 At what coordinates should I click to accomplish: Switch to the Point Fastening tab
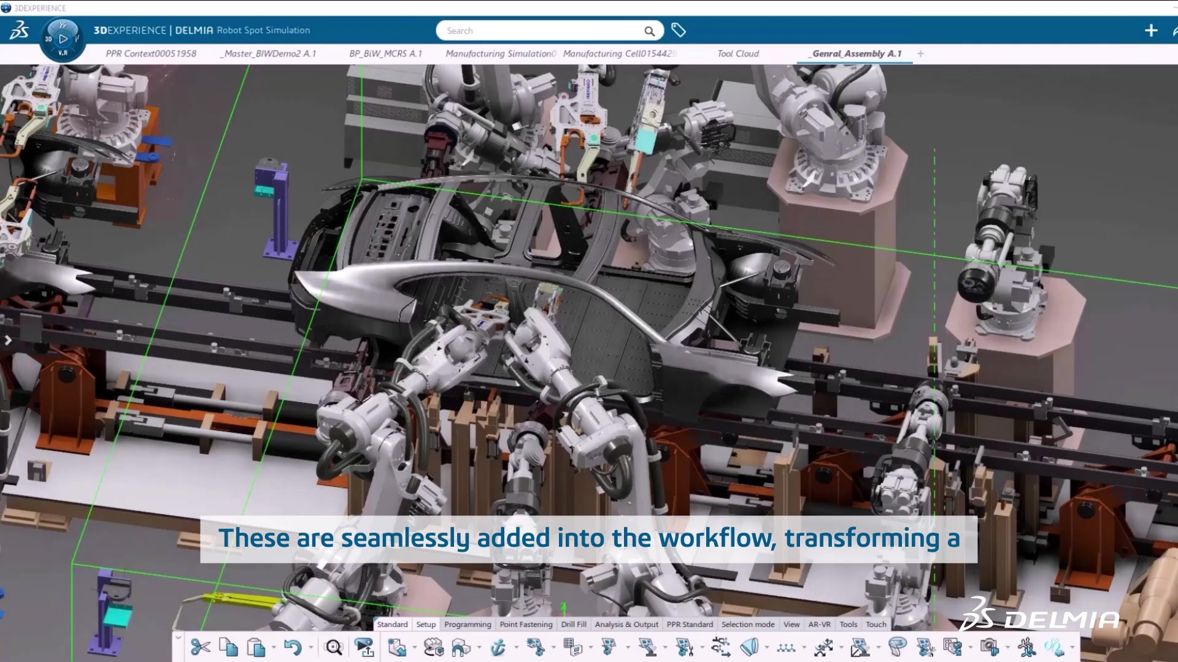coord(526,624)
